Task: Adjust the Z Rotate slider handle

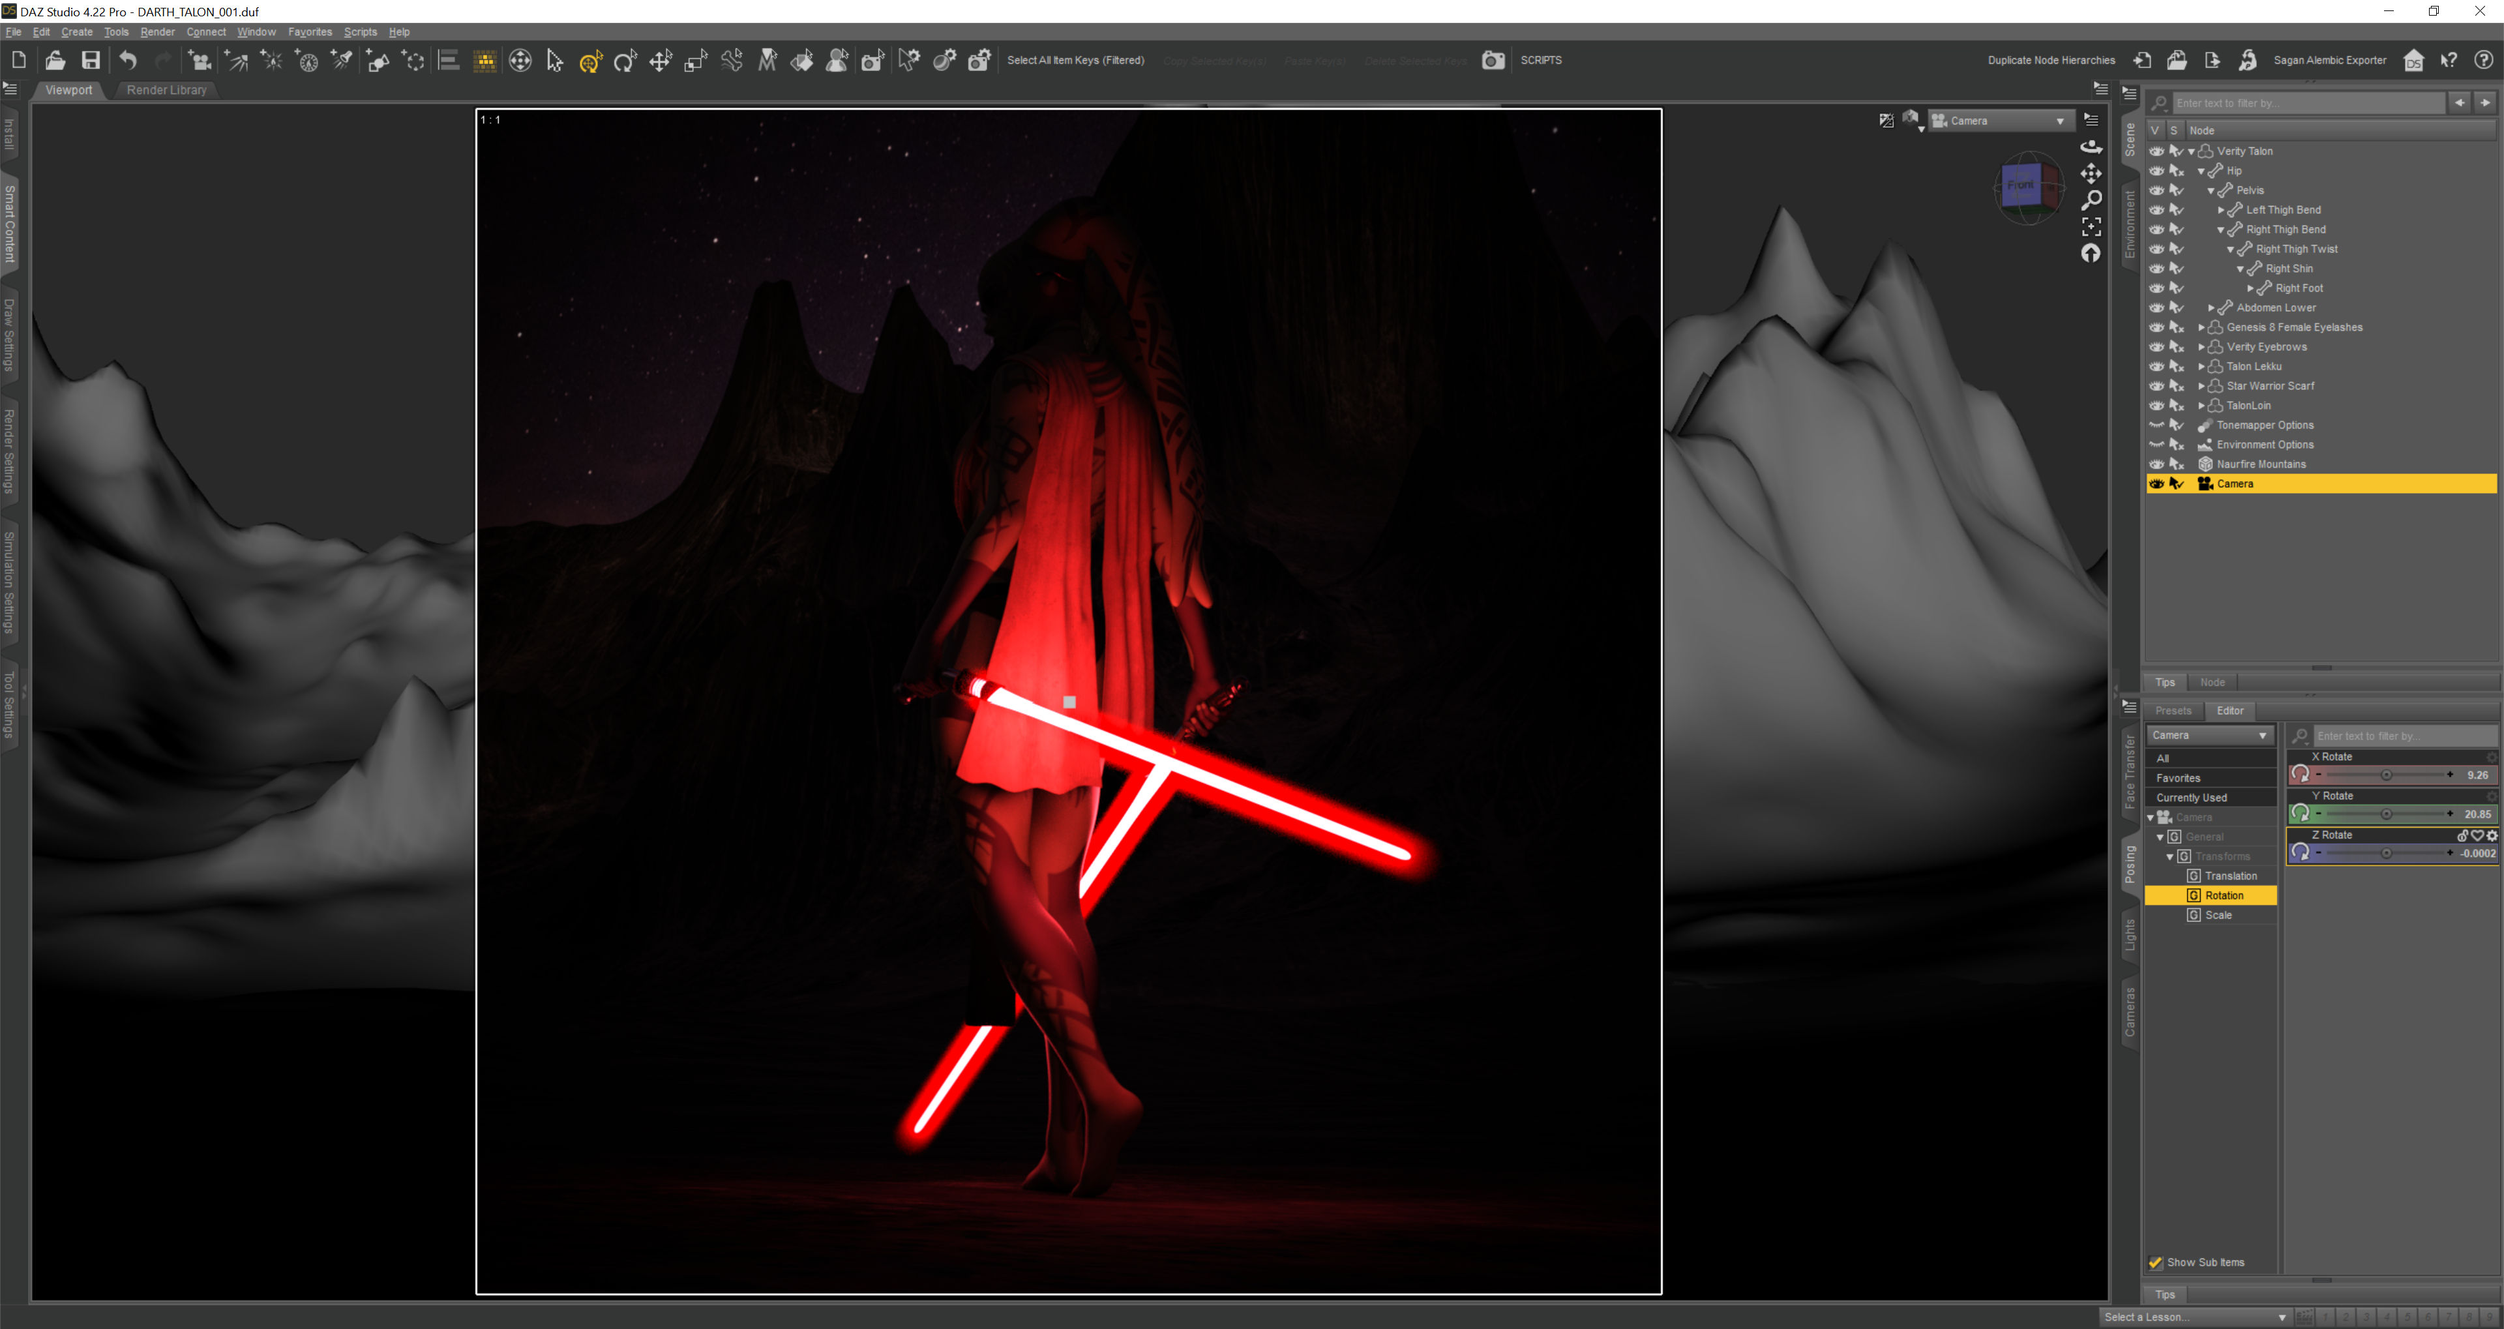Action: (2387, 852)
